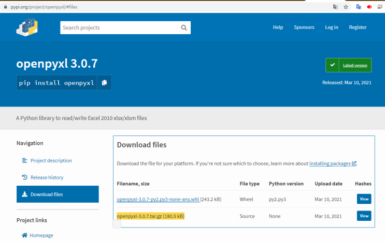Click the cast extension icon in browser toolbar
Image resolution: width=385 pixels, height=241 pixels.
point(380,7)
